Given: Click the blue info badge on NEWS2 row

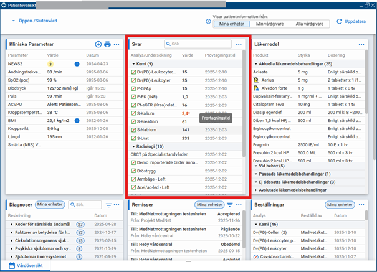Looking at the screenshot, I should coord(77,63).
